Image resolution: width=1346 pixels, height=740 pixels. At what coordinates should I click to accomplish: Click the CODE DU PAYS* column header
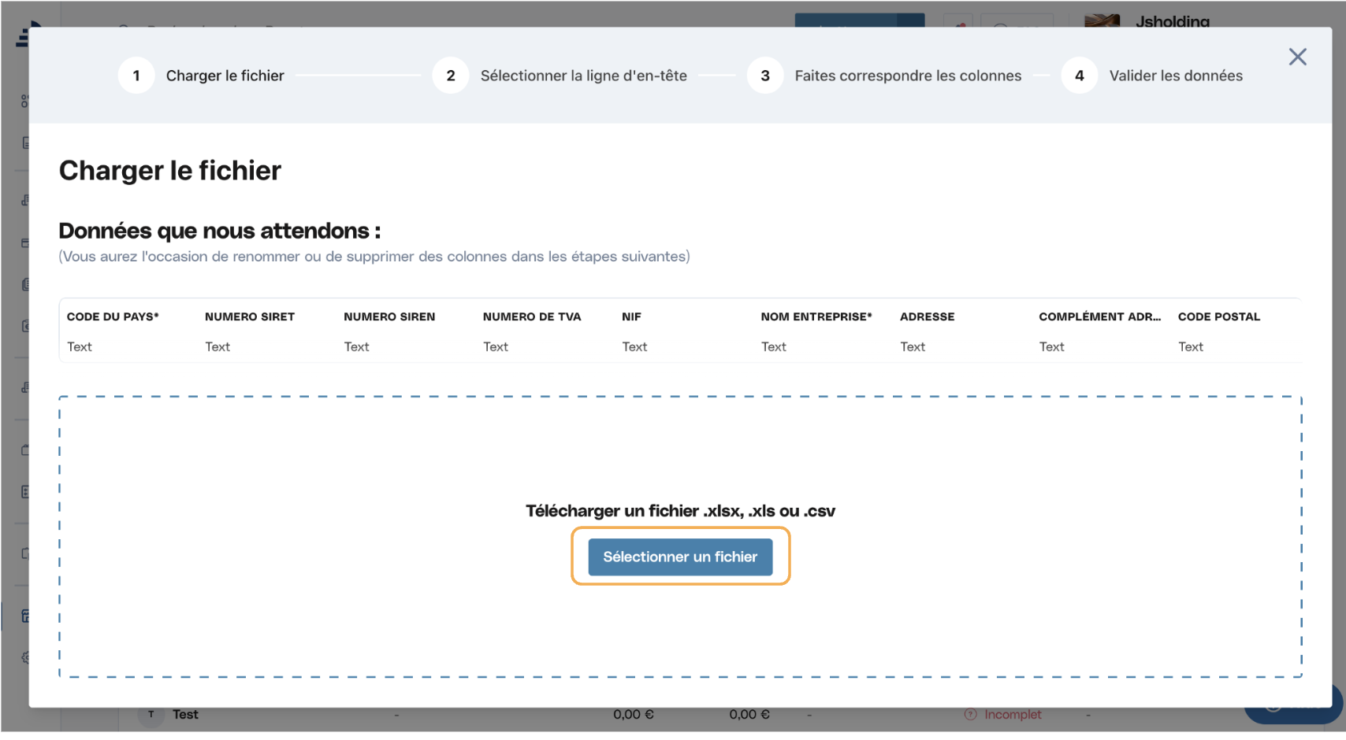click(113, 316)
